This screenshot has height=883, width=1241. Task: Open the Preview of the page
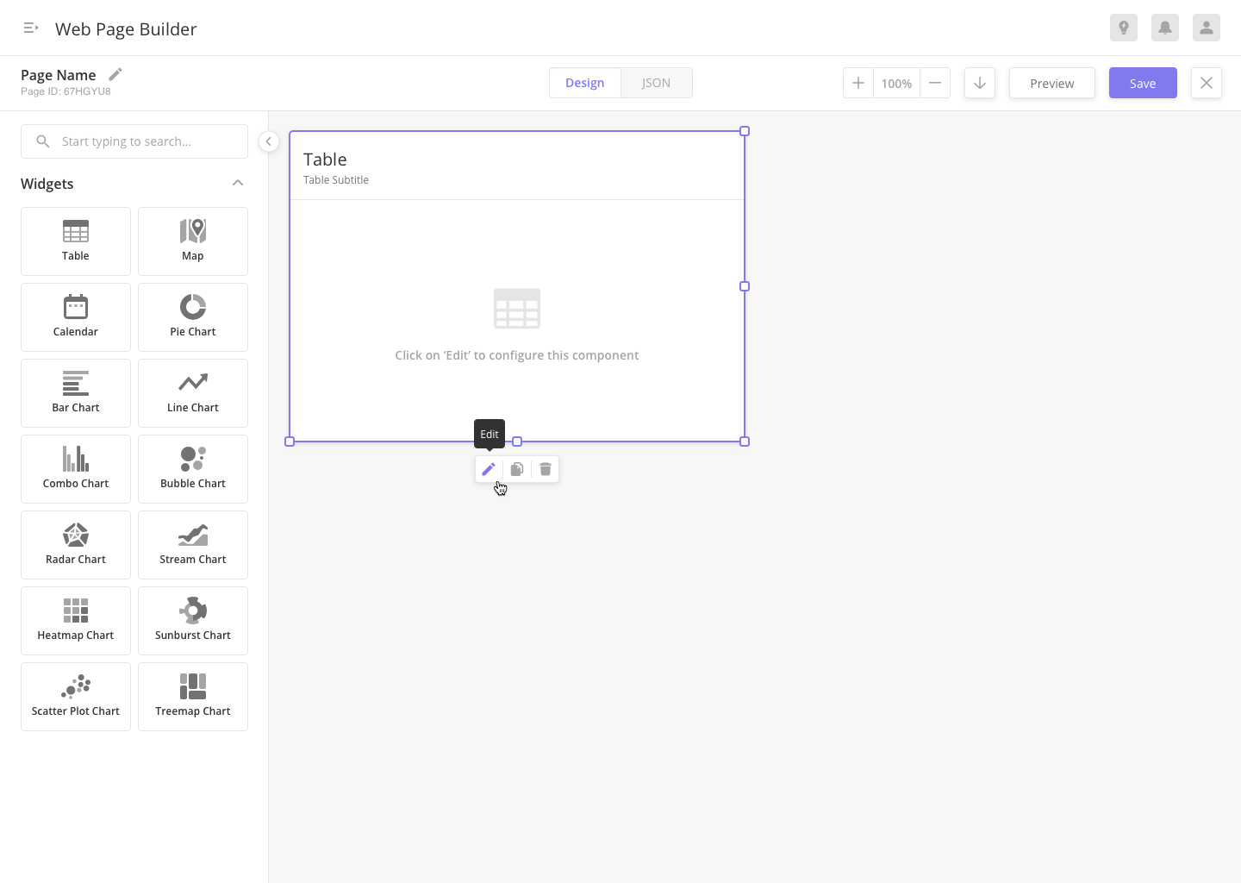point(1051,83)
